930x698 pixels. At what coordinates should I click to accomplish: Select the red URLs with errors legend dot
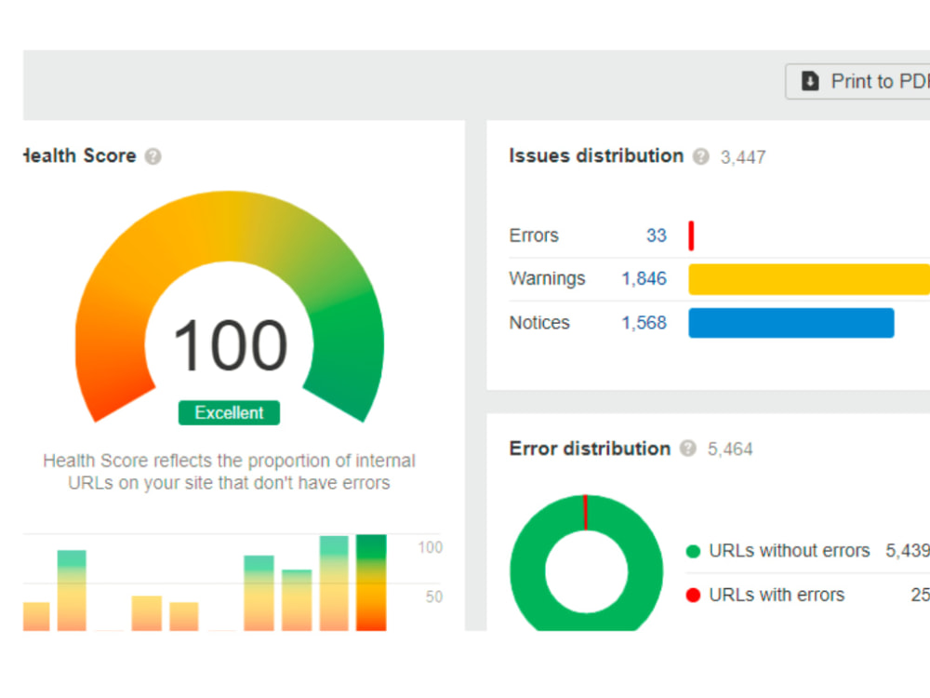point(693,596)
